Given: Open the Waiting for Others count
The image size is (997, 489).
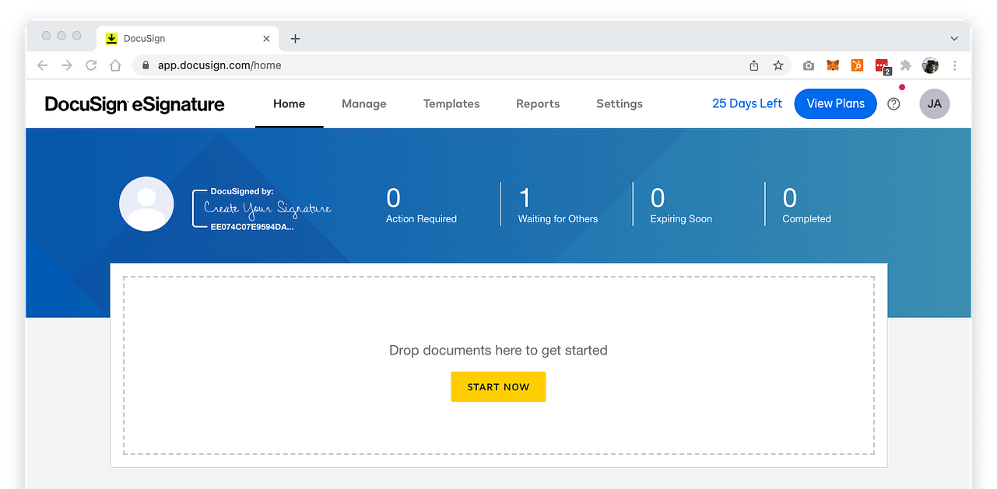Looking at the screenshot, I should pyautogui.click(x=558, y=205).
